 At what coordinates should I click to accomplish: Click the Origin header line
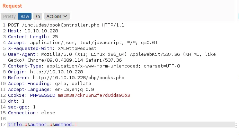(46, 72)
